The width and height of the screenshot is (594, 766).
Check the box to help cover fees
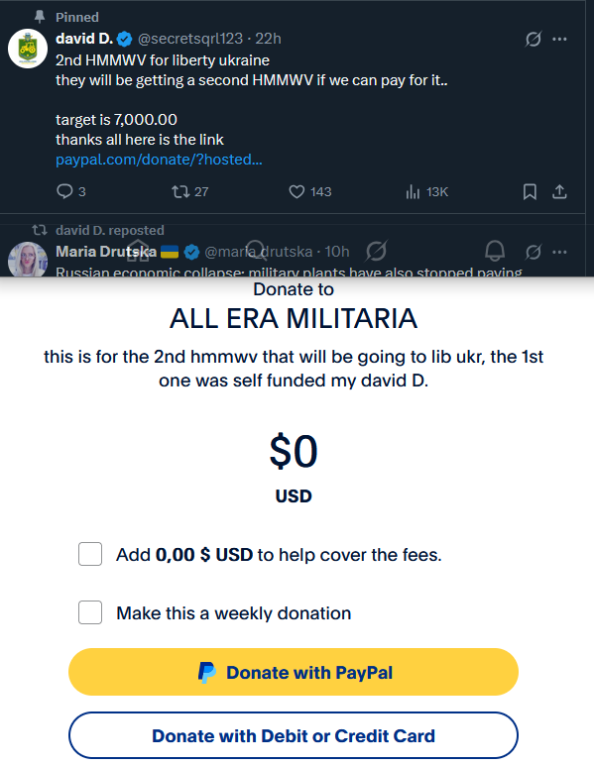pyautogui.click(x=90, y=554)
